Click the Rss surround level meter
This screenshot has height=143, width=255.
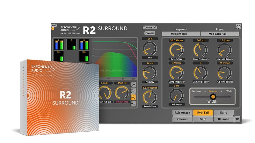pos(84,56)
